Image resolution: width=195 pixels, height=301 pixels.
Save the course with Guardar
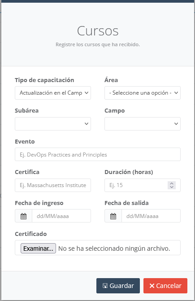pos(118,286)
